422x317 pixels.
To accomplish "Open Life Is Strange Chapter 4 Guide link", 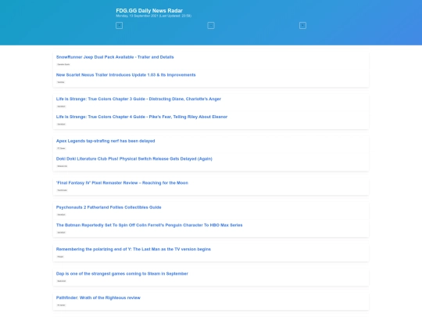I will click(x=141, y=117).
